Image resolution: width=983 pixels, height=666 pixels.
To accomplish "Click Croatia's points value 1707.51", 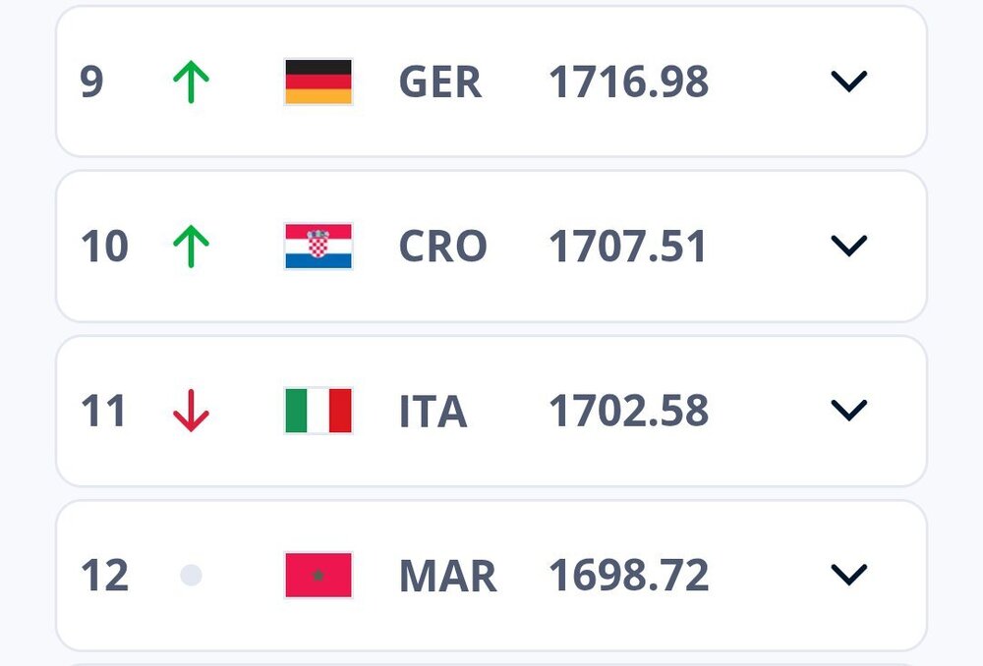I will tap(627, 247).
